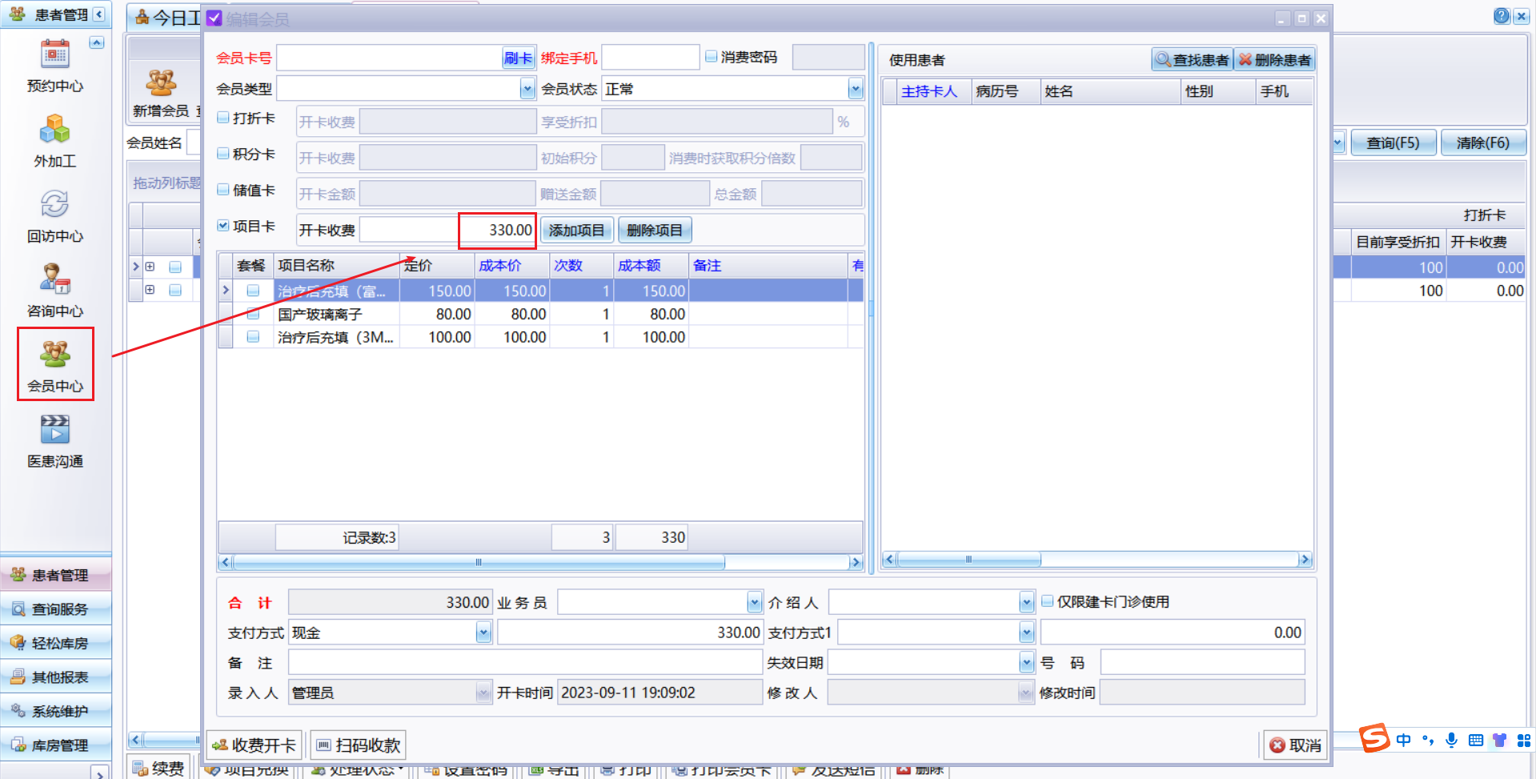This screenshot has height=779, width=1536.
Task: Click the 新增会员 add member icon
Action: (161, 92)
